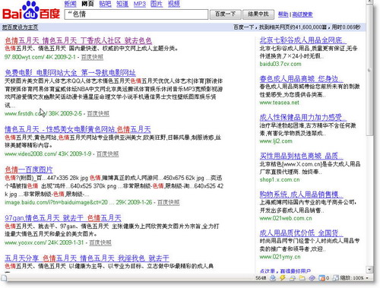
Task: Click the blue gear icon in status bar
Action: pos(273,278)
